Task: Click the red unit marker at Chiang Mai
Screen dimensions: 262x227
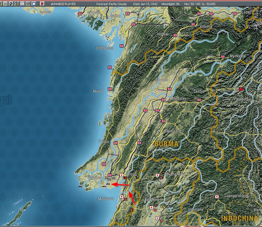Action: point(161,178)
